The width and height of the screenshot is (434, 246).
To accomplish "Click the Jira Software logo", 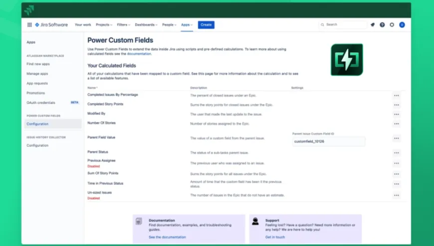I will [x=51, y=24].
